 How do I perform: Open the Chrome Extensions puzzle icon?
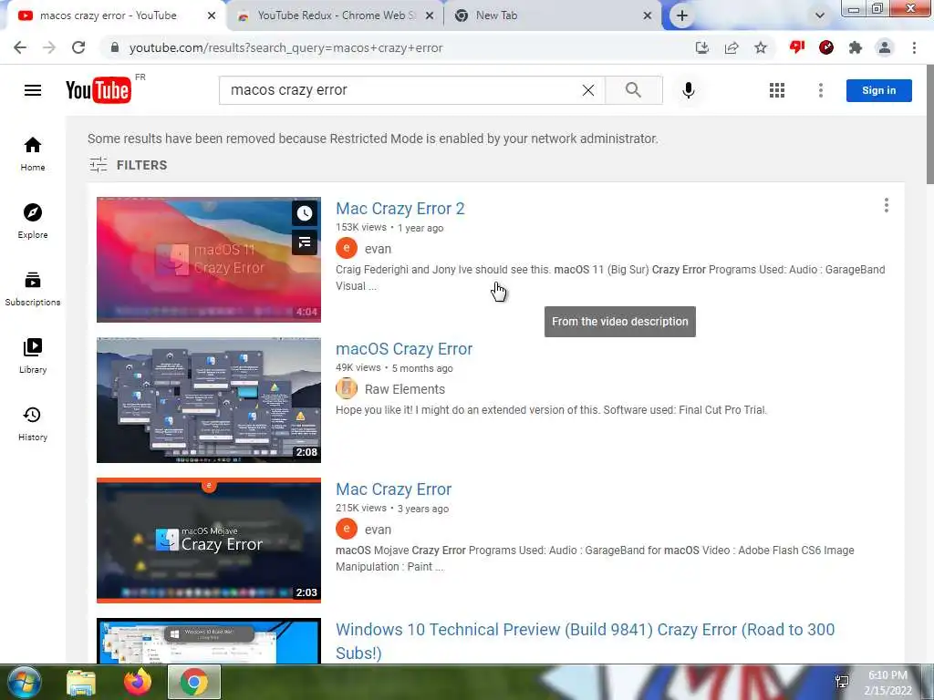click(x=856, y=47)
